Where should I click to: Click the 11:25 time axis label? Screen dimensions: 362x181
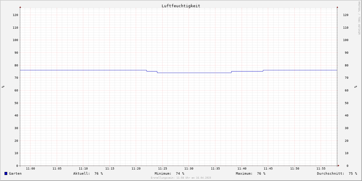[x=163, y=169]
